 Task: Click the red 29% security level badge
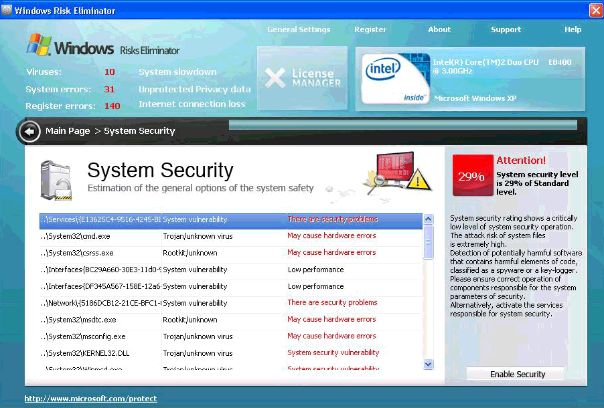[471, 176]
